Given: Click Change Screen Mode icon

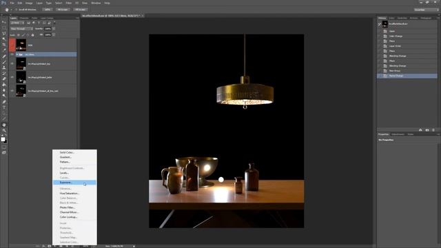Looking at the screenshot, I should [x=4, y=152].
